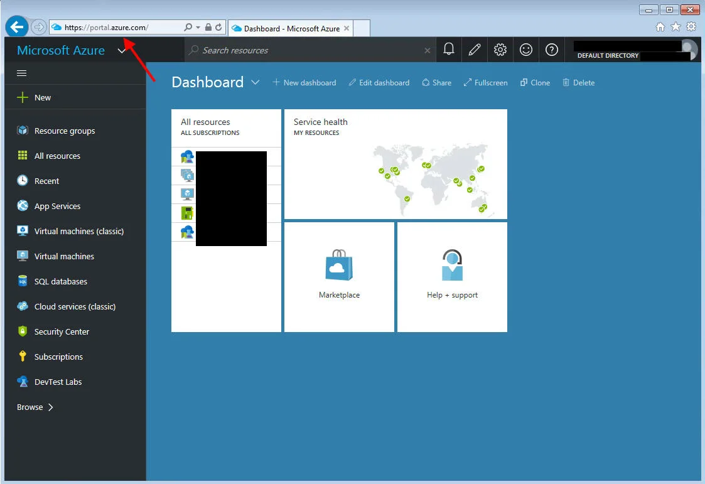The height and width of the screenshot is (484, 705).
Task: Click the MY RESOURCES subtitle text
Action: [316, 133]
